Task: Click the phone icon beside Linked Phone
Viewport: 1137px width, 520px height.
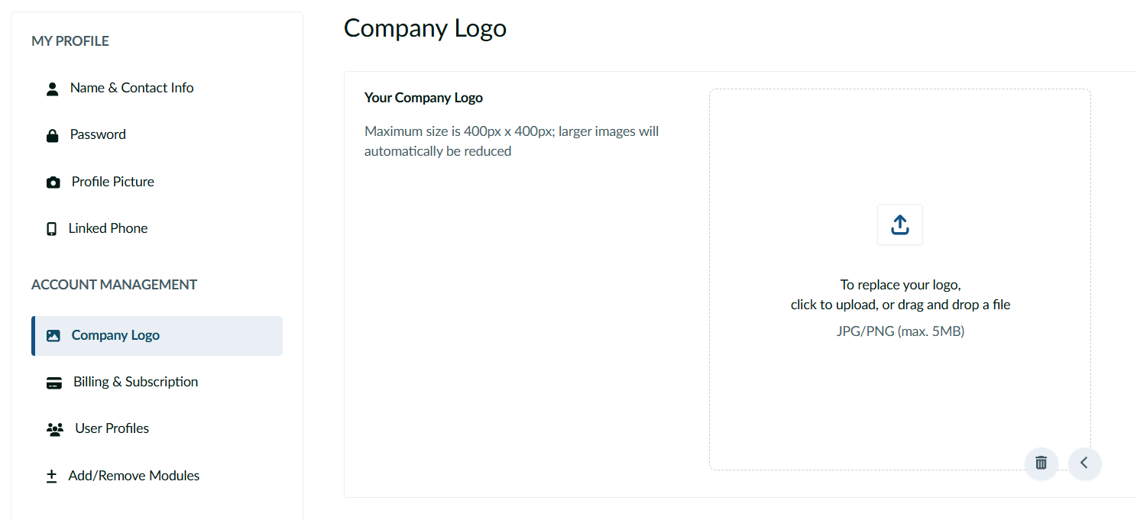Action: (x=51, y=229)
